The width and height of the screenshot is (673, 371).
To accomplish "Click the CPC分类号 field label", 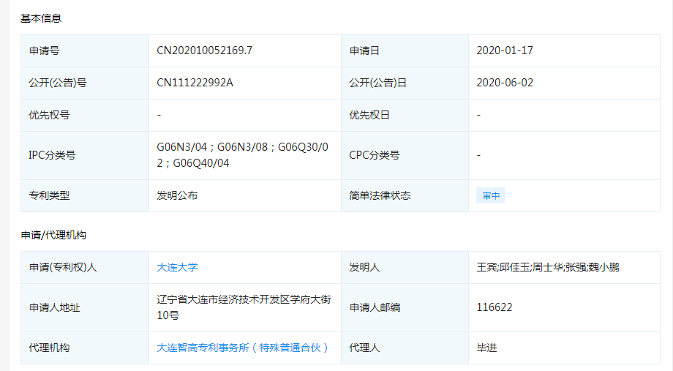I will click(375, 155).
